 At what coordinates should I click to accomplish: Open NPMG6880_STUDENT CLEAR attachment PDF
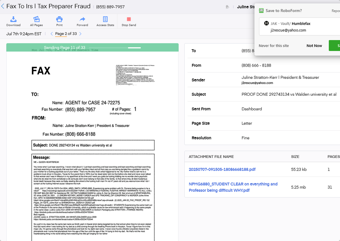(x=233, y=187)
